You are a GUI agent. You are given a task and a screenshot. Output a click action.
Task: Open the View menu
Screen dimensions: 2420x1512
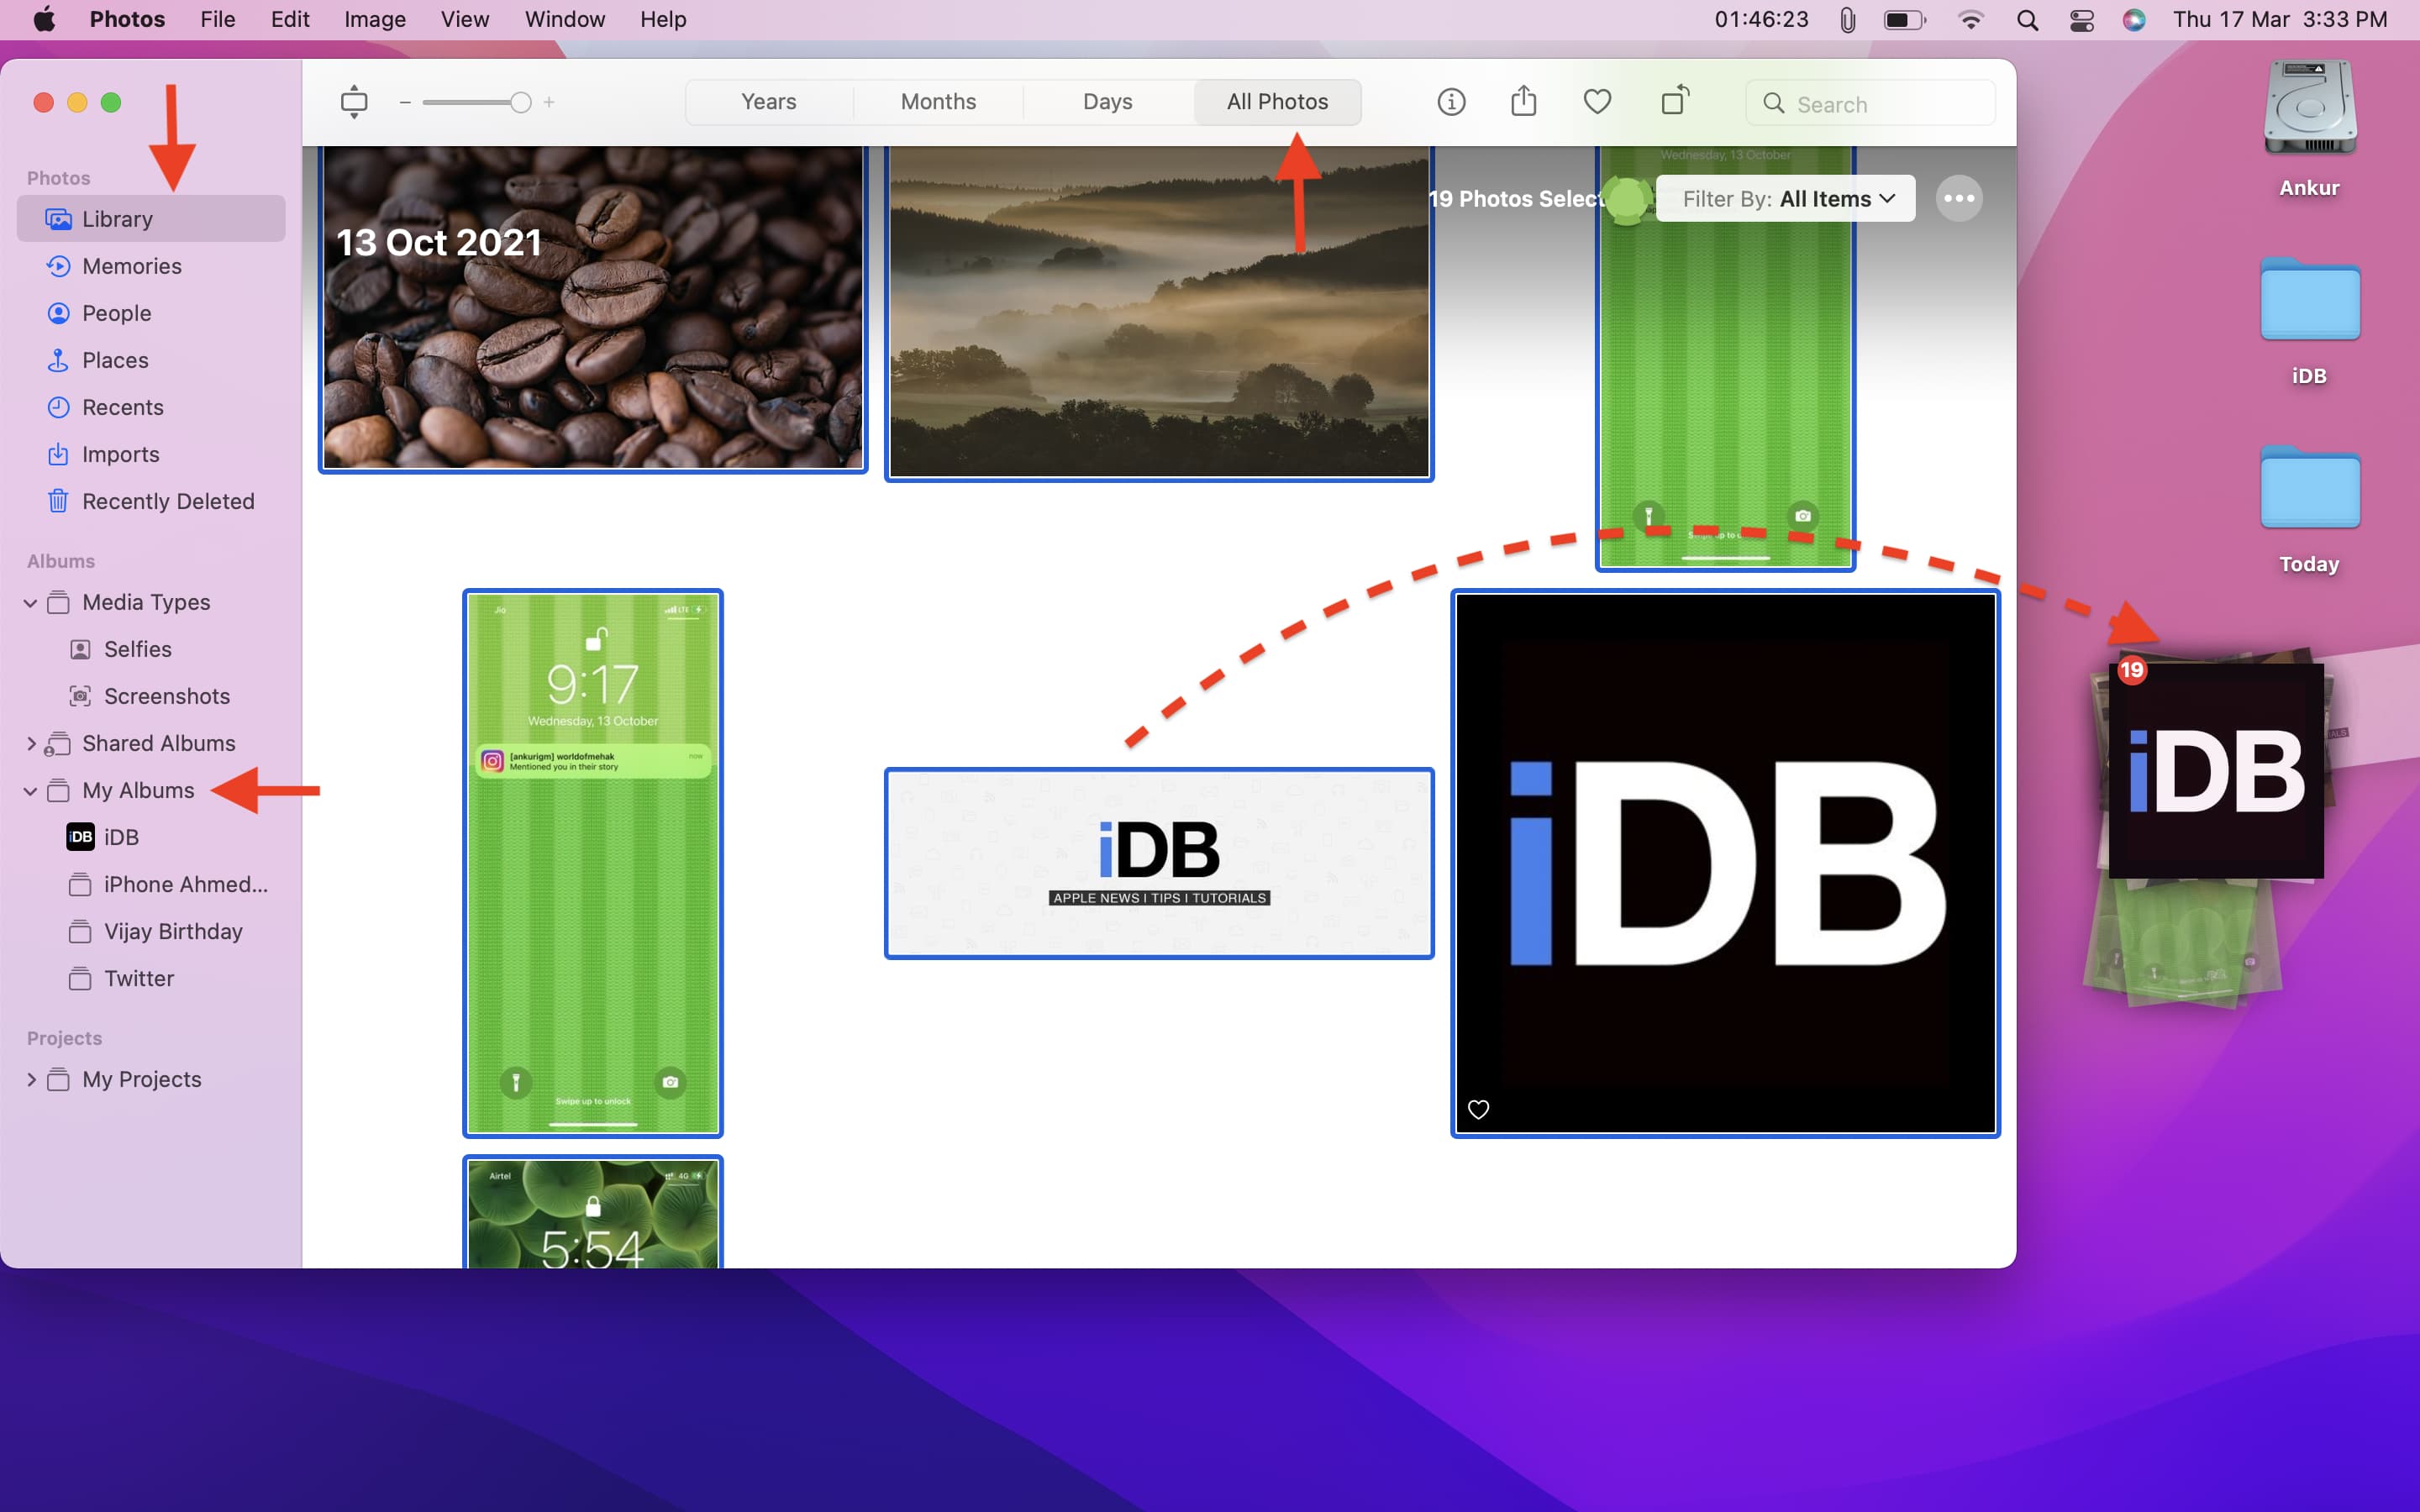click(465, 19)
